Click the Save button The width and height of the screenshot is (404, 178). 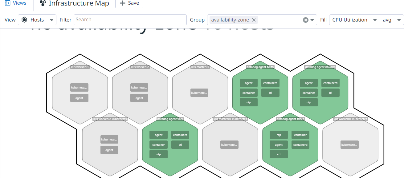(129, 3)
